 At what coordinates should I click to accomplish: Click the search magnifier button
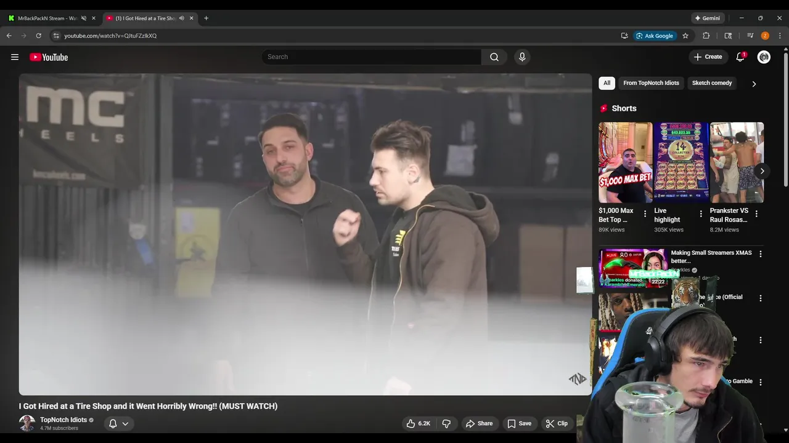[494, 57]
